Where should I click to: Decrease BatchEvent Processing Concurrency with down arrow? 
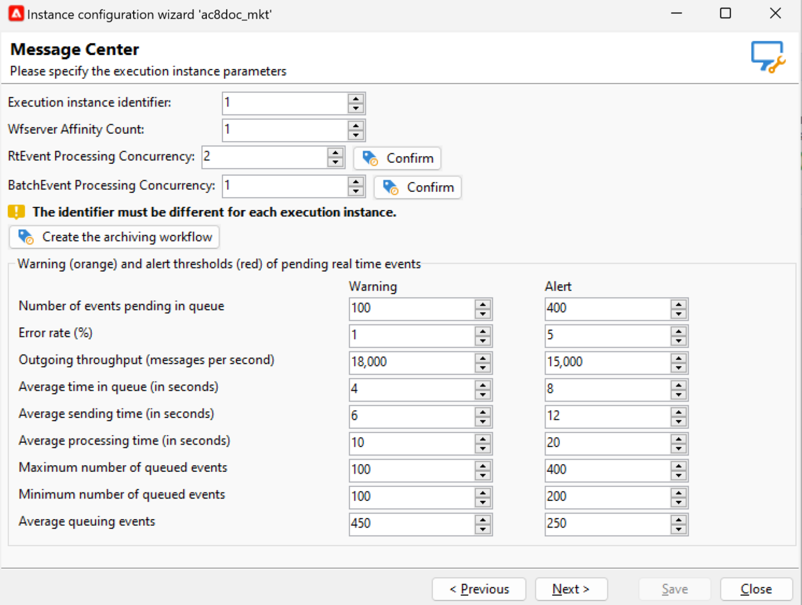pos(356,191)
